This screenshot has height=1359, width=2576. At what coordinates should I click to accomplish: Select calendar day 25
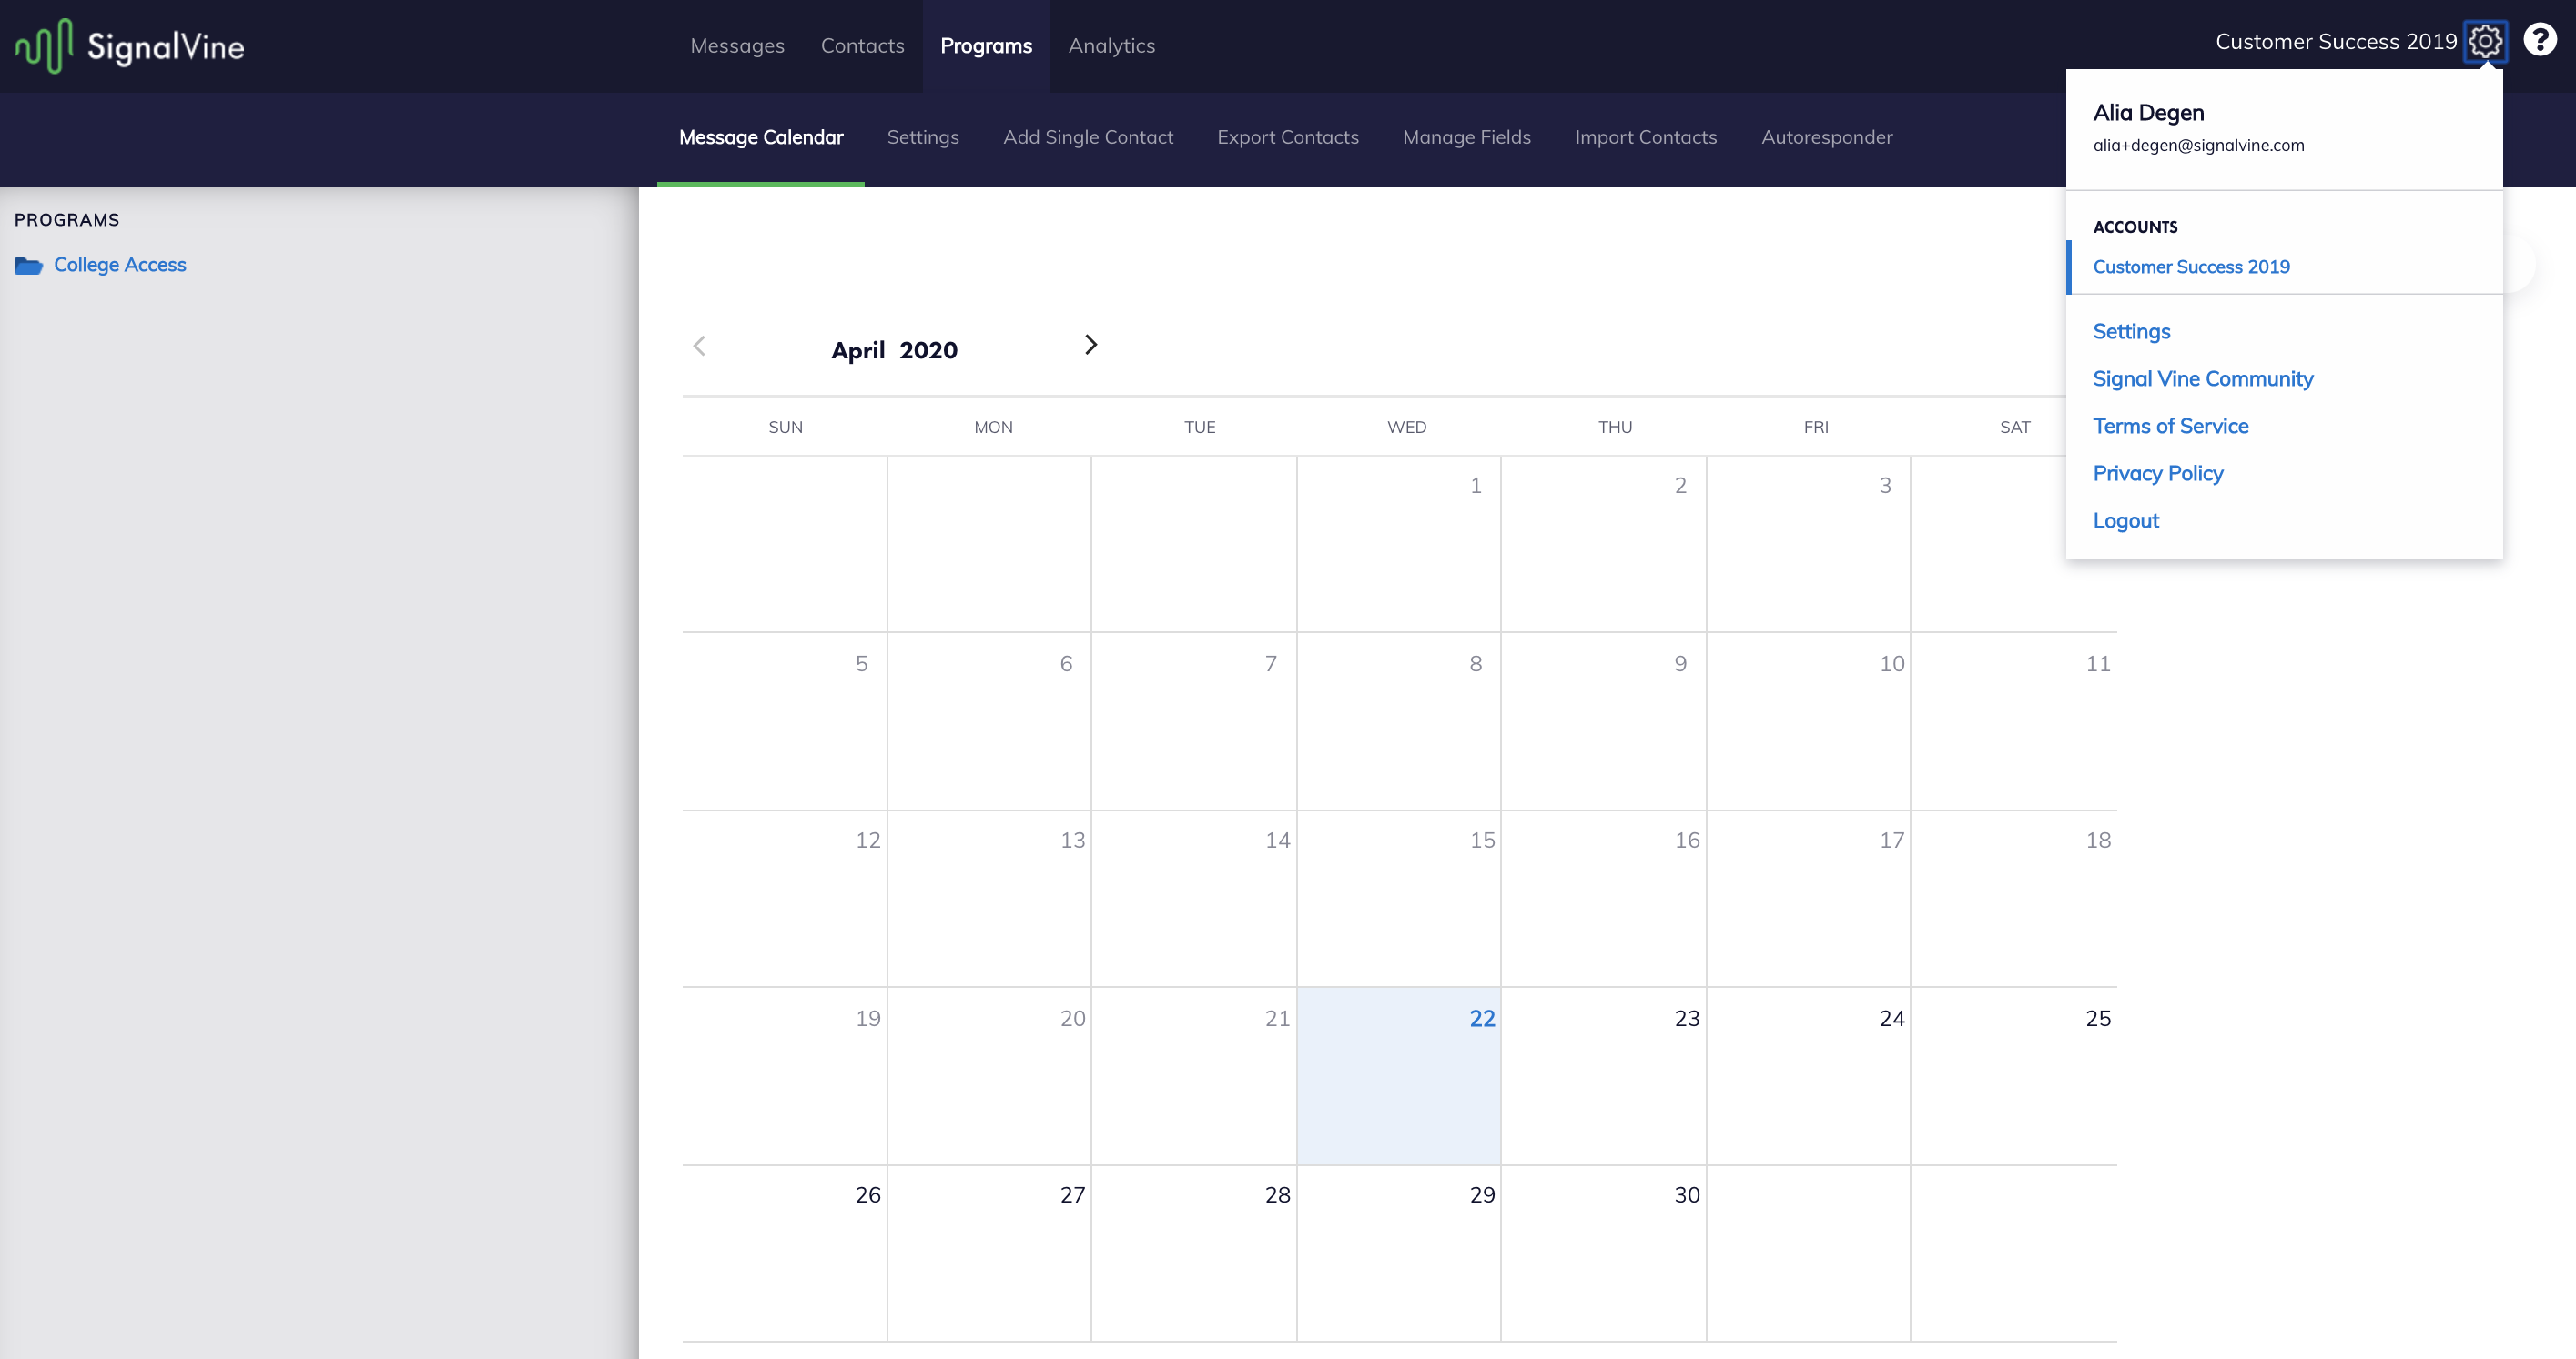click(2014, 1076)
